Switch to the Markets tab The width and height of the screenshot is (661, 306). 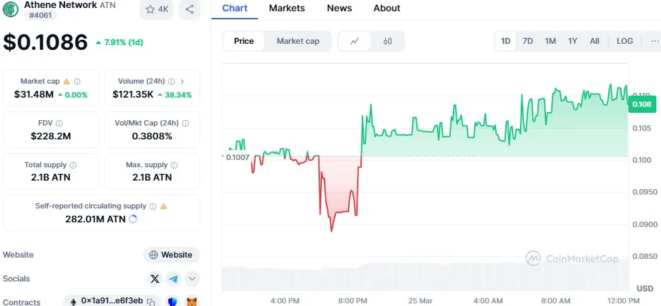287,9
